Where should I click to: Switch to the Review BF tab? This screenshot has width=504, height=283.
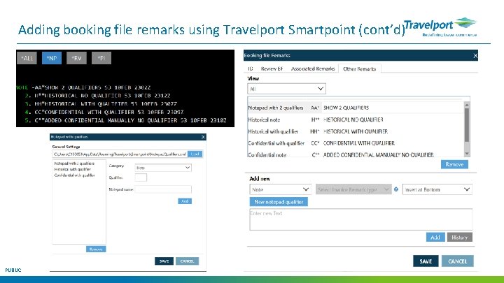(272, 68)
